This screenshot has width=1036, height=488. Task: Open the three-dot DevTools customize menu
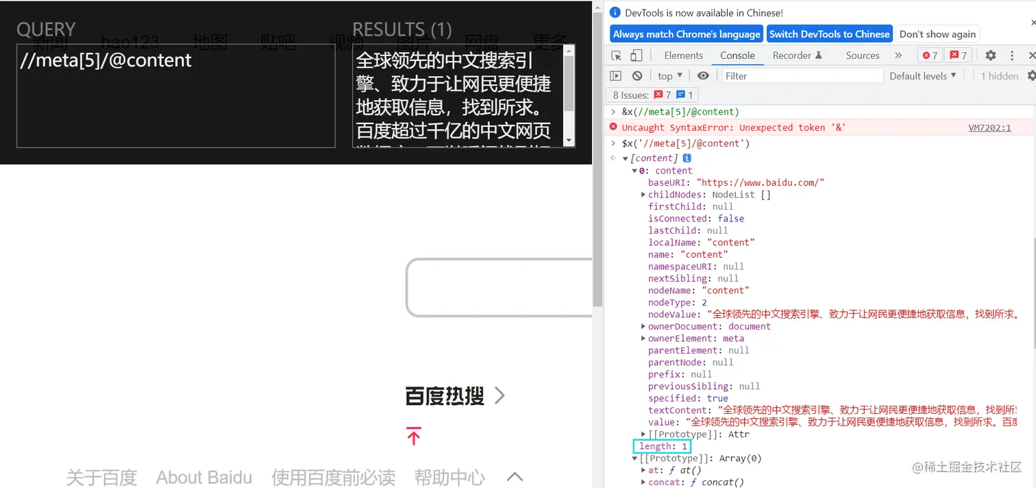click(x=1012, y=56)
